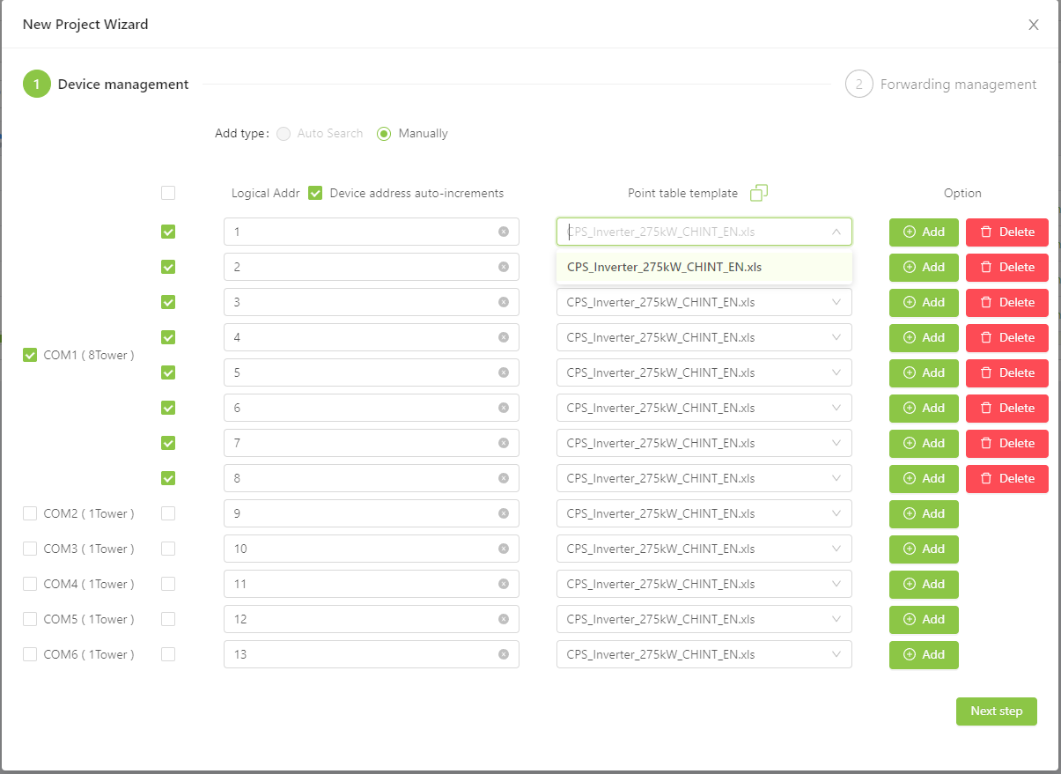Image resolution: width=1061 pixels, height=774 pixels.
Task: Check the COM3 ( 1Tower ) checkbox
Action: tap(30, 549)
